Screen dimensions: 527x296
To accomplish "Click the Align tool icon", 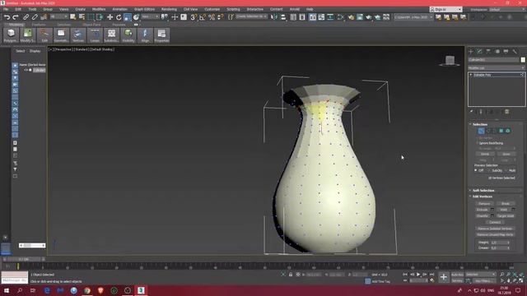I will click(x=283, y=16).
